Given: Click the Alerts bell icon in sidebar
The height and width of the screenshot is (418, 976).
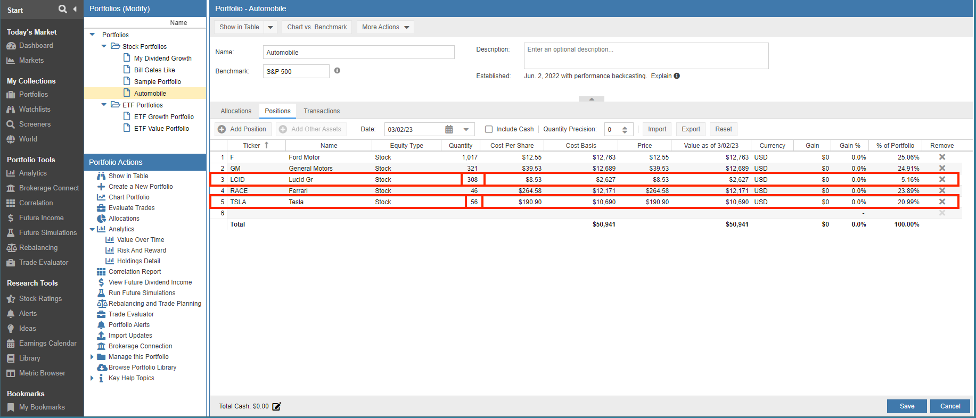Looking at the screenshot, I should click(11, 314).
